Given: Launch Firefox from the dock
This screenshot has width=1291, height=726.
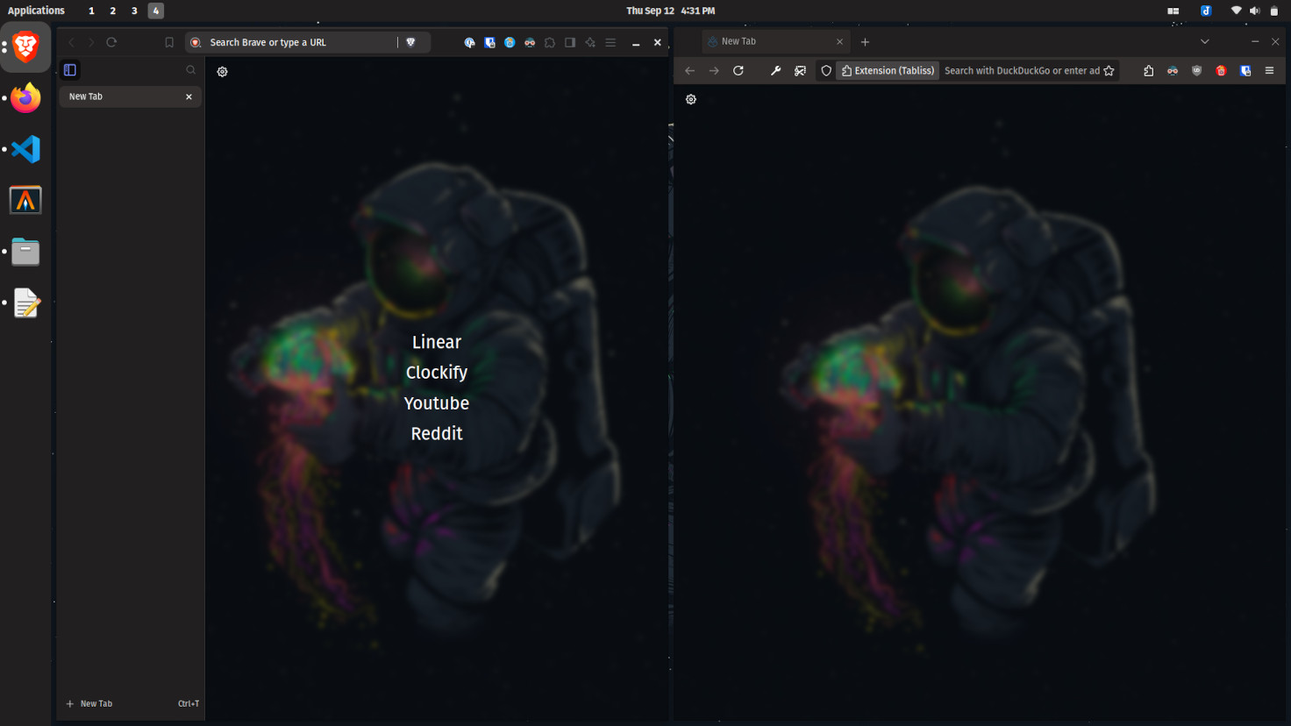Looking at the screenshot, I should (25, 97).
